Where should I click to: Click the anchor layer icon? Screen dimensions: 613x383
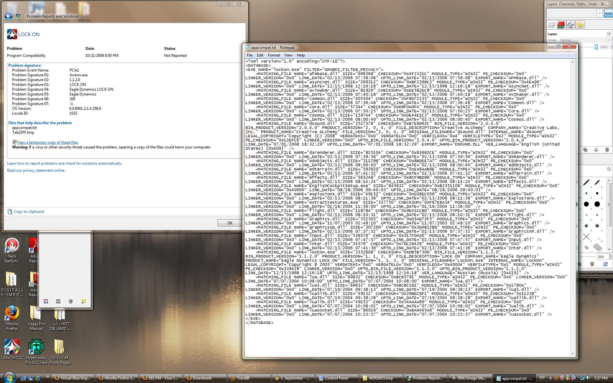596,150
